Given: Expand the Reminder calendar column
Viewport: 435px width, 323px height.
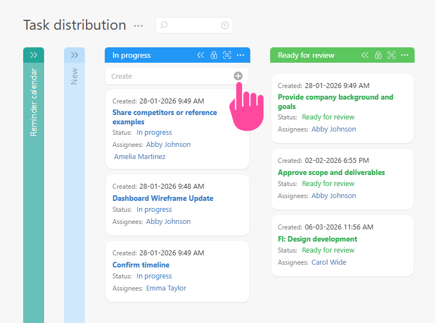Looking at the screenshot, I should (34, 55).
